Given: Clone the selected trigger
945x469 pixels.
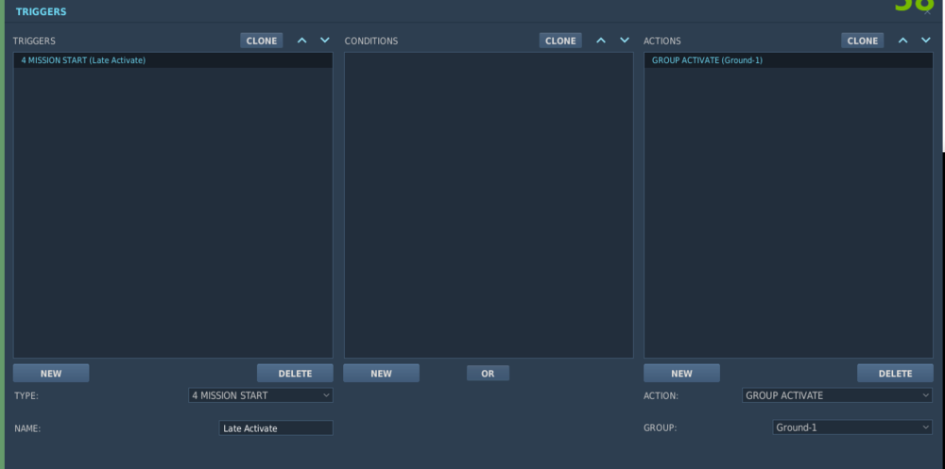Looking at the screenshot, I should point(262,41).
